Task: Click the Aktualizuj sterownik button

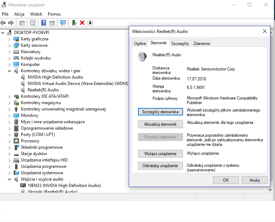Action: pos(160,124)
